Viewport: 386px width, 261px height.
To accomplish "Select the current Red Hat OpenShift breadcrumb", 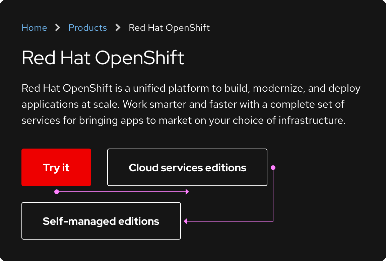I will point(169,28).
